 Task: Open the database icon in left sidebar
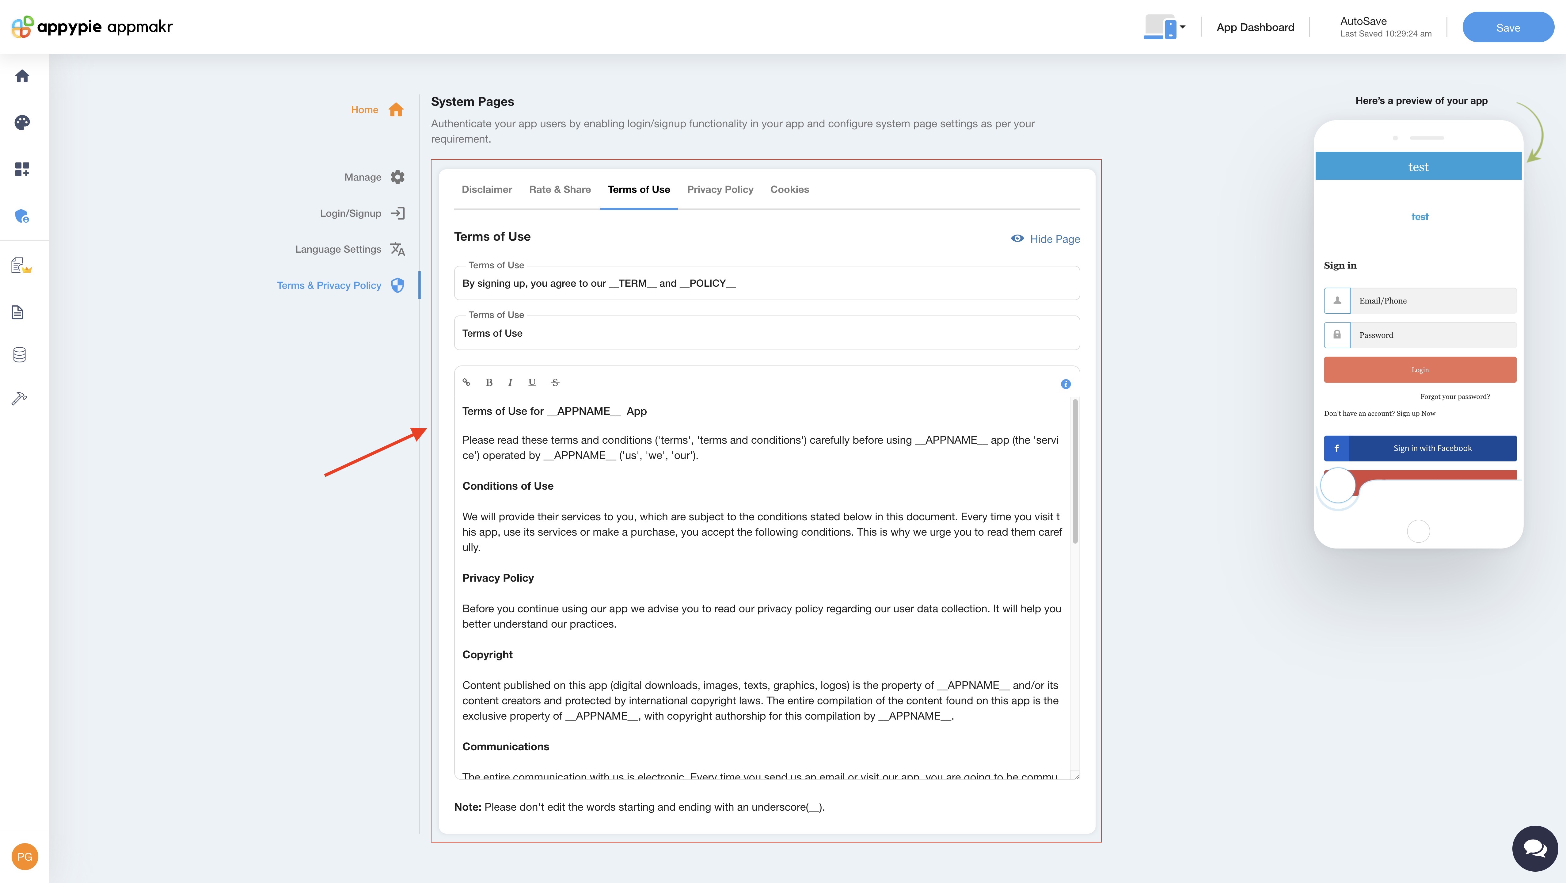(x=19, y=354)
